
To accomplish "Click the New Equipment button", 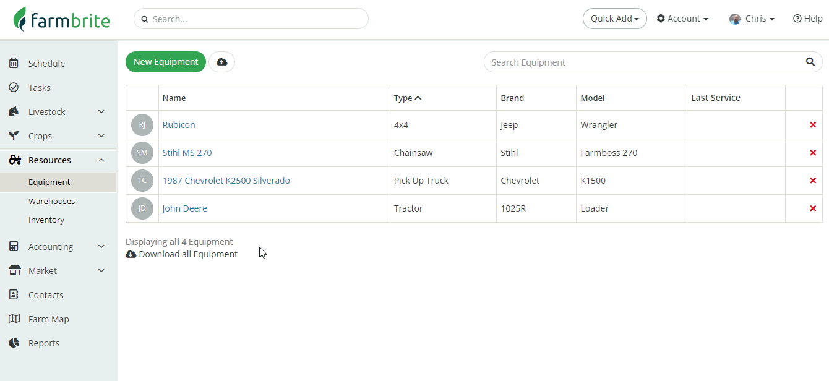I will coord(166,62).
